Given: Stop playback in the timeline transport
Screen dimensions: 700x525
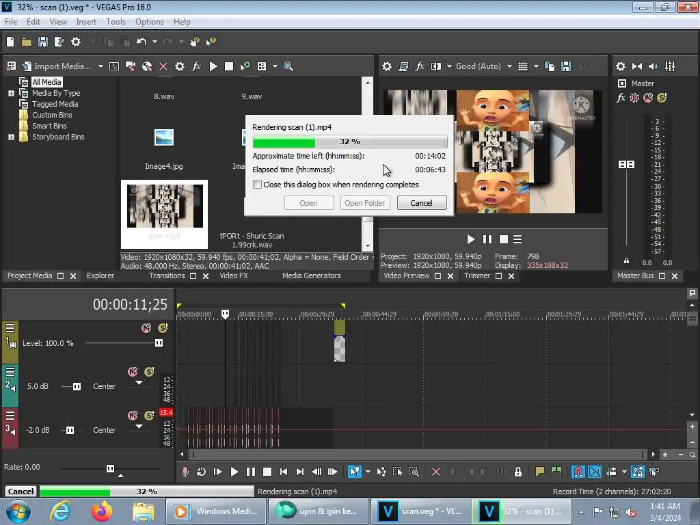Looking at the screenshot, I should pos(267,472).
